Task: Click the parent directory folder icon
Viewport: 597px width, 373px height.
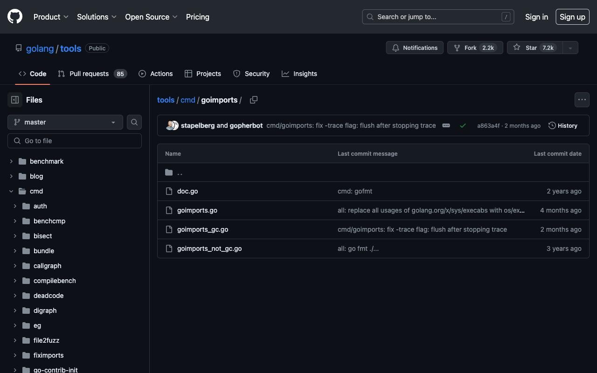Action: (x=169, y=173)
